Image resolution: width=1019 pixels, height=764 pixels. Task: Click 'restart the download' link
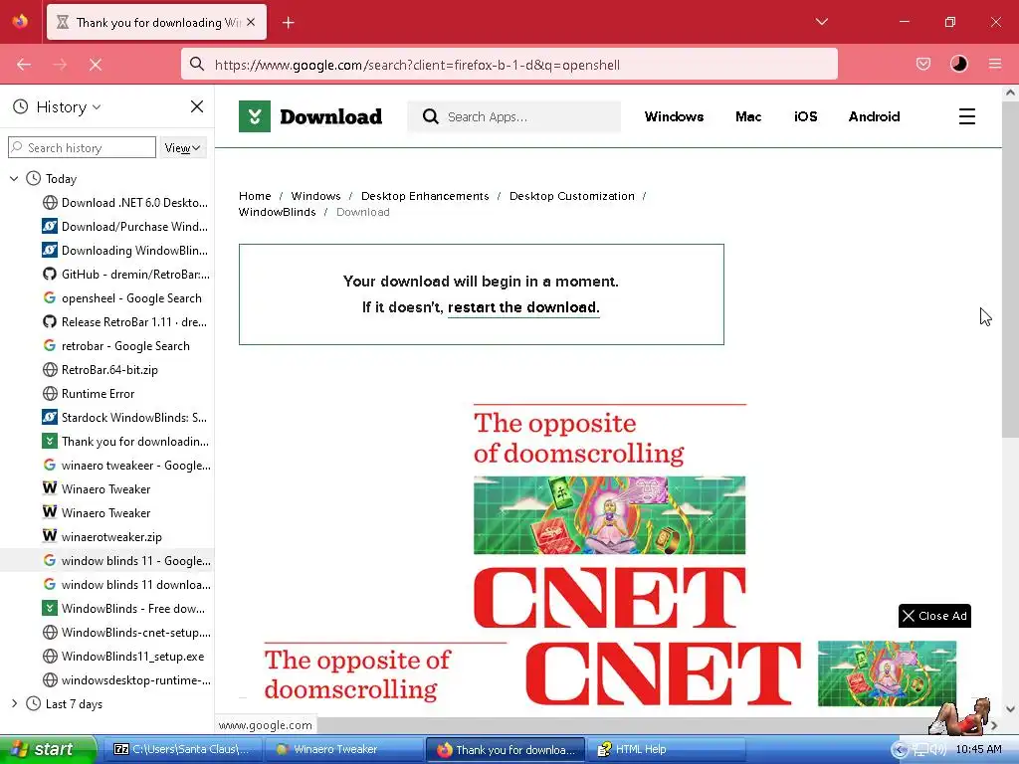point(523,307)
